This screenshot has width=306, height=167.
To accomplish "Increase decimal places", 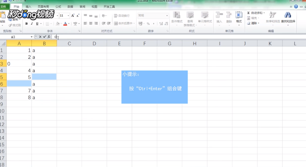I will (x=161, y=24).
